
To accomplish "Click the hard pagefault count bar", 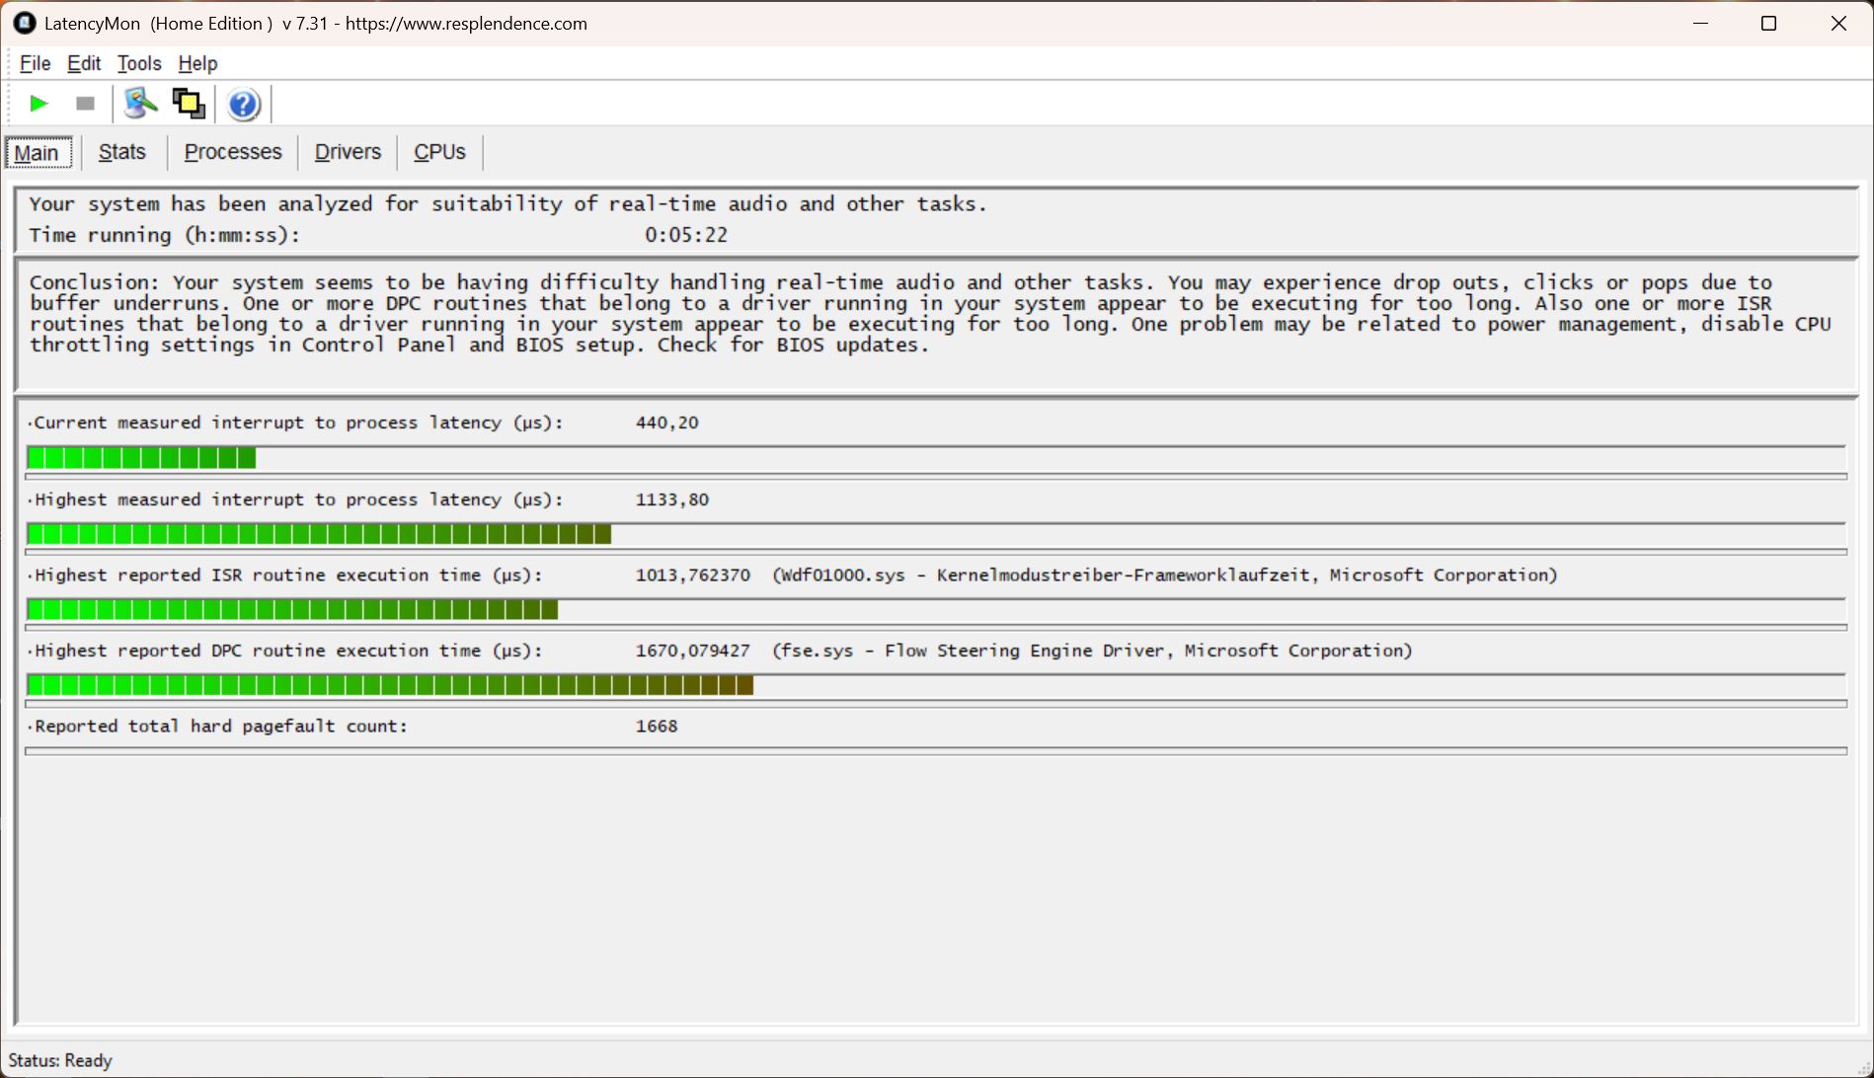I will (936, 751).
